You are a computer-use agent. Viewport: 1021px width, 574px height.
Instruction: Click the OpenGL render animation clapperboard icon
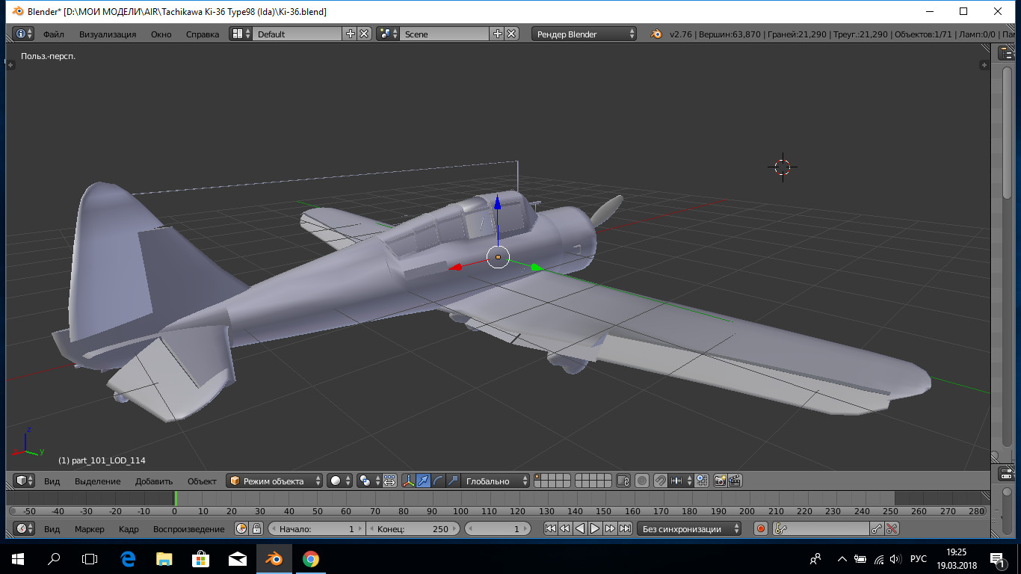pos(735,481)
